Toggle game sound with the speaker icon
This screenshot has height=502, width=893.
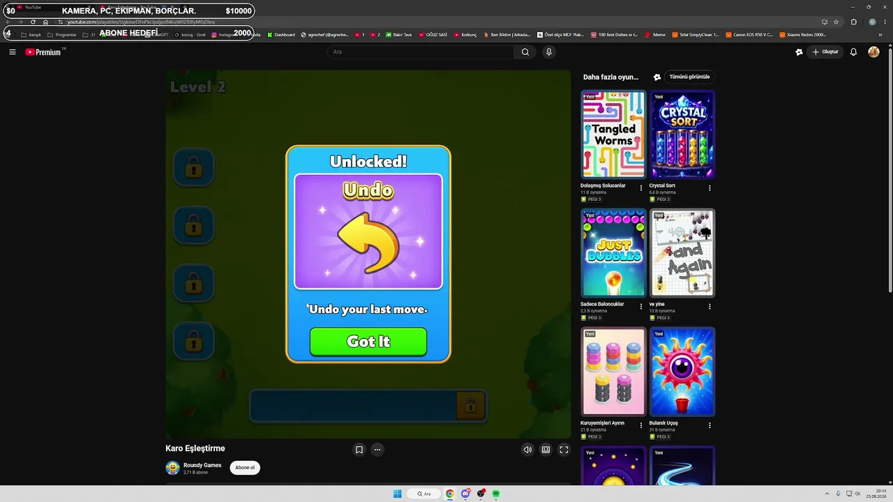pos(527,450)
